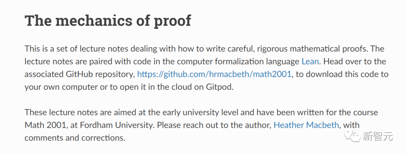The image size is (406, 154).
Task: Click the 'associated GitHub repository' phrase
Action: pos(79,75)
